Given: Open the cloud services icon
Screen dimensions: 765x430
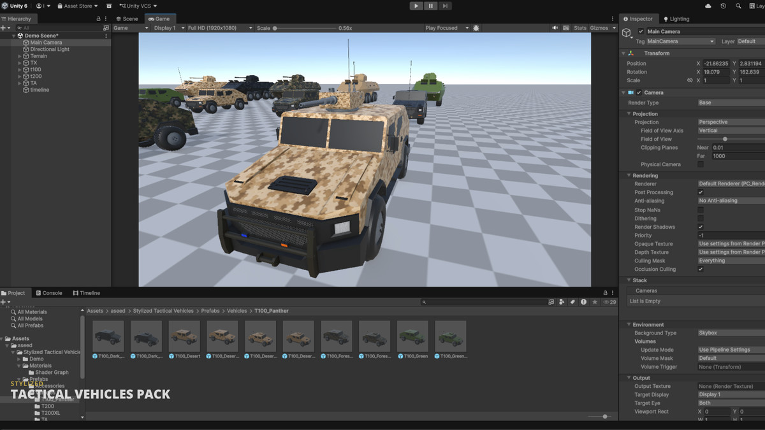Looking at the screenshot, I should [x=708, y=6].
